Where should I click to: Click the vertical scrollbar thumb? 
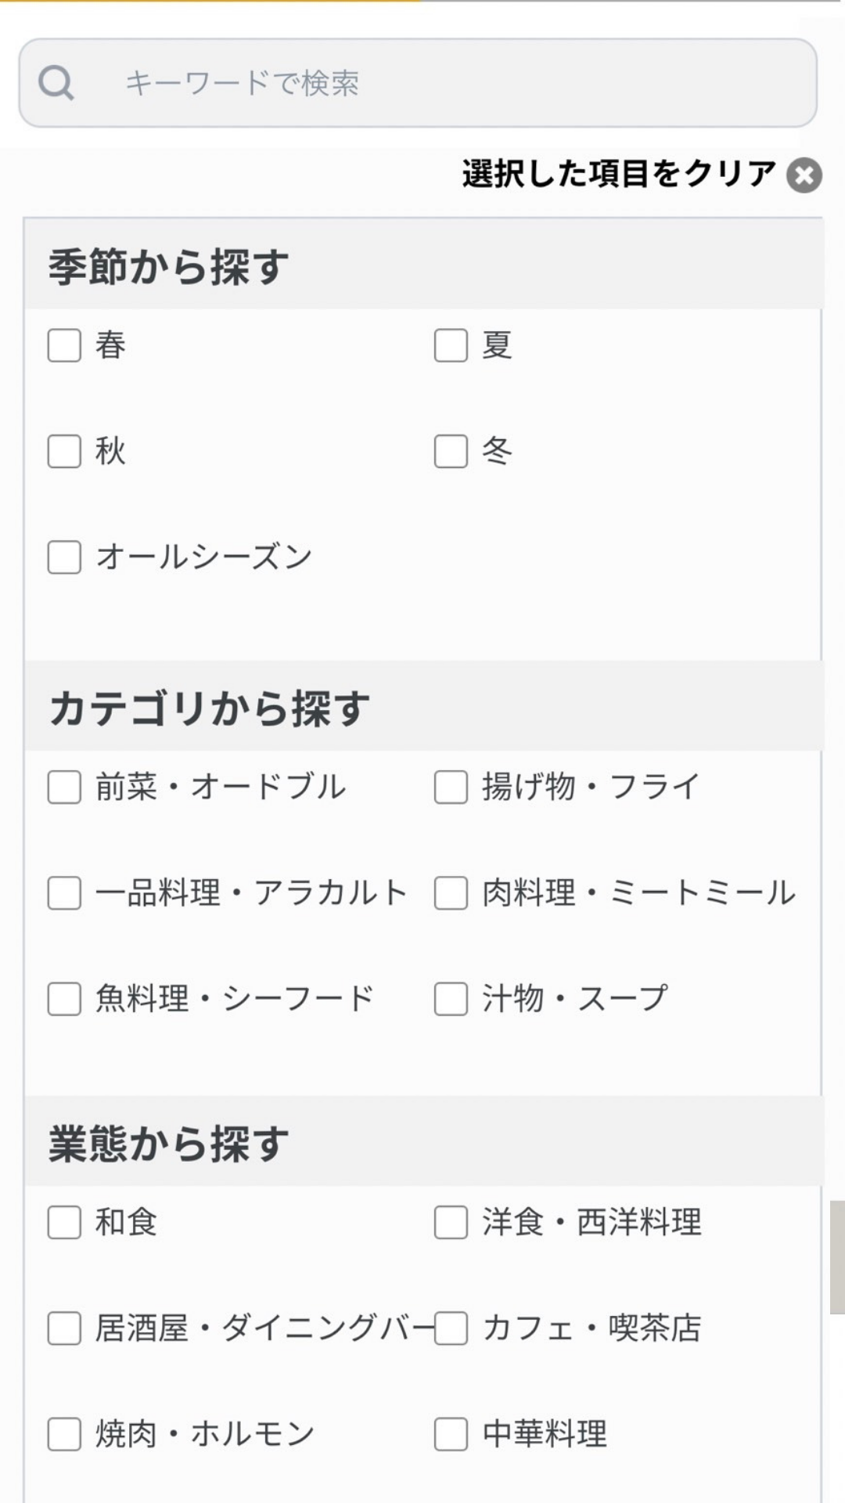pos(837,1257)
